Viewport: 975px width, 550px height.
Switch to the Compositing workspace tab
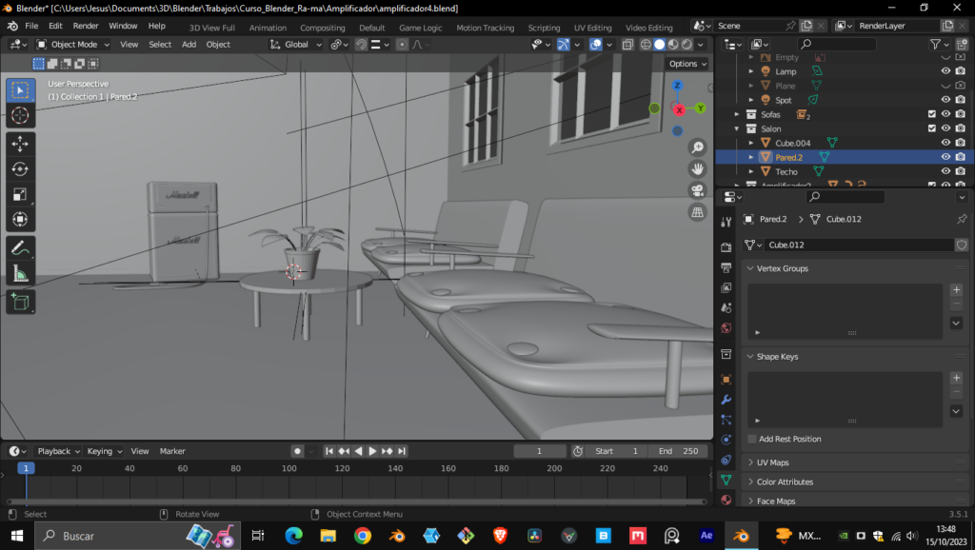322,28
